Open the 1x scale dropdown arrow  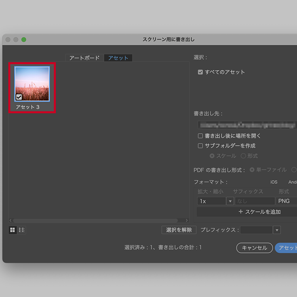(x=230, y=201)
